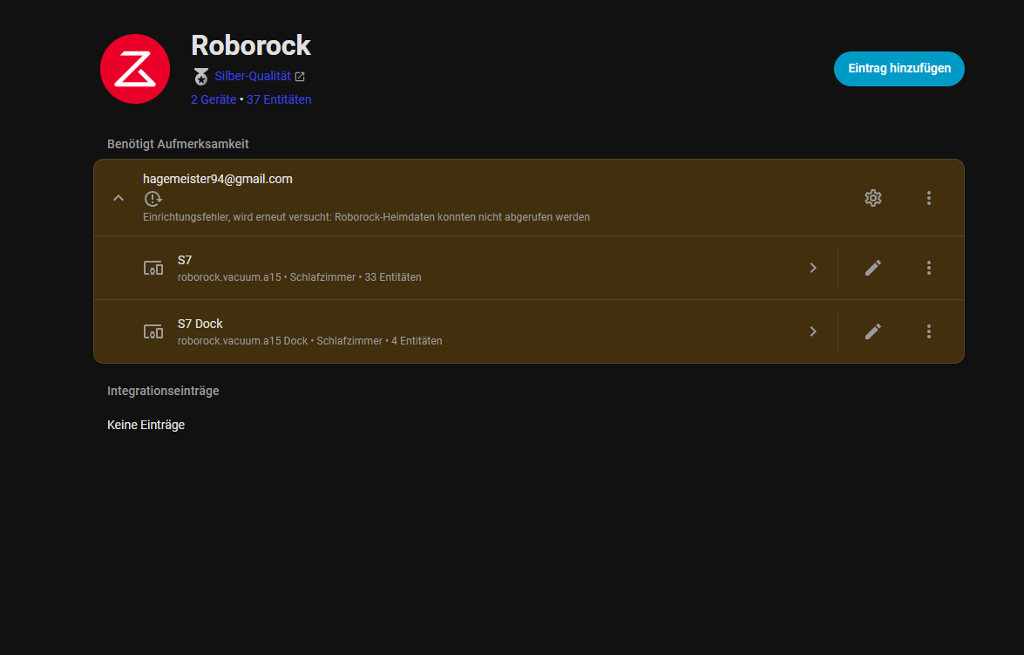This screenshot has width=1024, height=655.
Task: Click the external link icon beside Silber-Qualität
Action: (x=300, y=77)
